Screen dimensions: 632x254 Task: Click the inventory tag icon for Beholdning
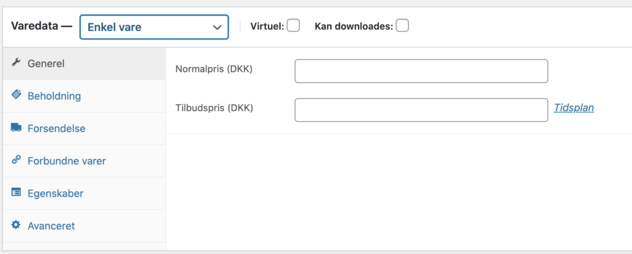16,96
